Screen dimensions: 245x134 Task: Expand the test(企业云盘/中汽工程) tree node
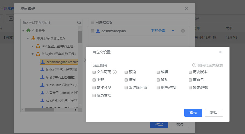pyautogui.click(x=33, y=46)
